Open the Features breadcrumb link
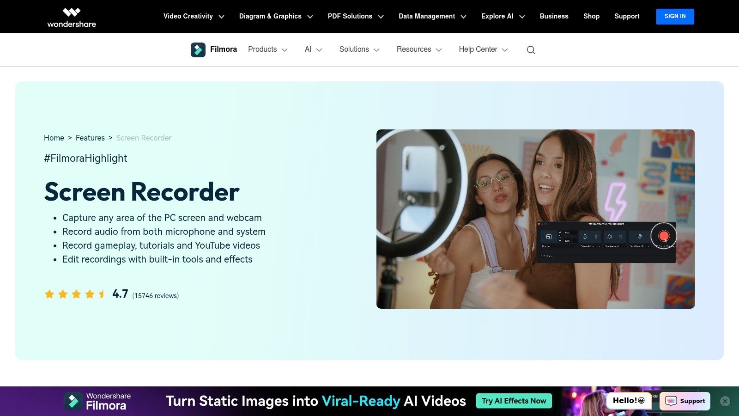The width and height of the screenshot is (739, 416). tap(90, 138)
